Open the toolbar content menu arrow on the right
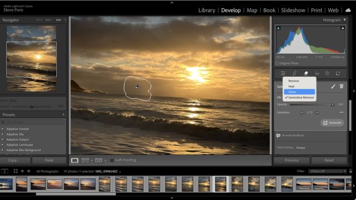The image size is (356, 200). pyautogui.click(x=267, y=161)
